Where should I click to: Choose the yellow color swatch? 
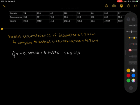[x=128, y=71]
